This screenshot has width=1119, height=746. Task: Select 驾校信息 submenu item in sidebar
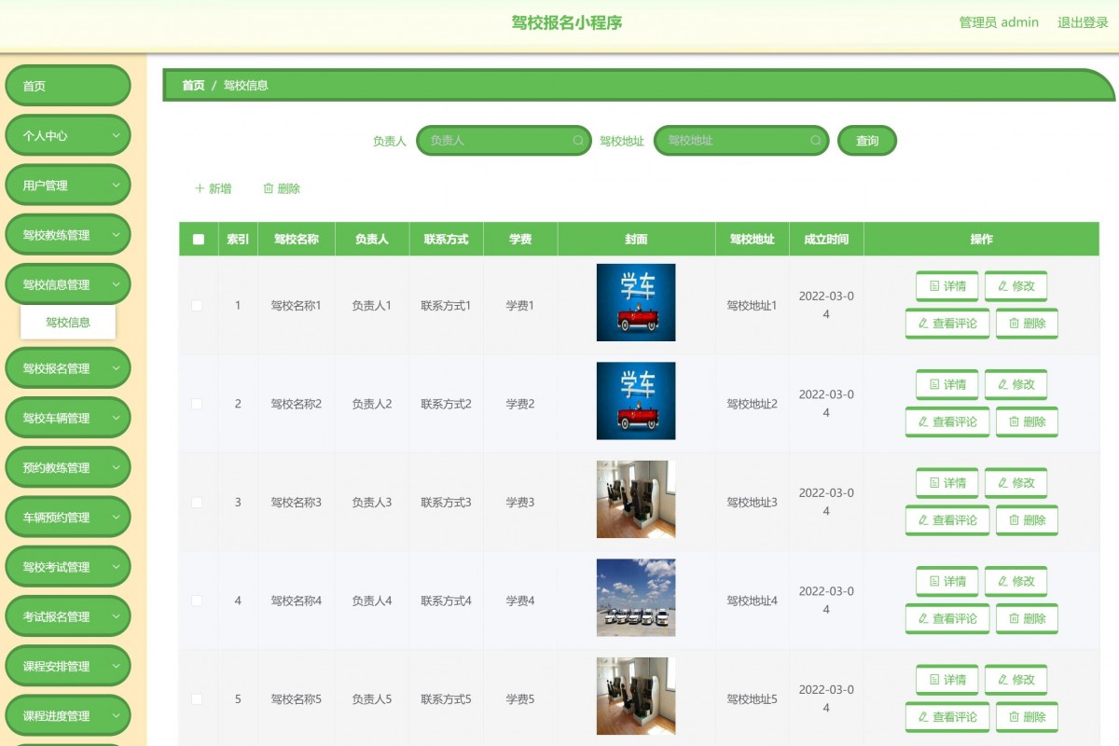67,322
